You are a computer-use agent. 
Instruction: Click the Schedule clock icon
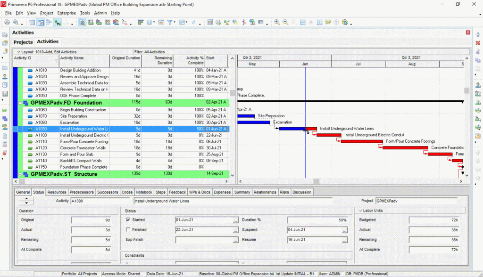(218, 22)
